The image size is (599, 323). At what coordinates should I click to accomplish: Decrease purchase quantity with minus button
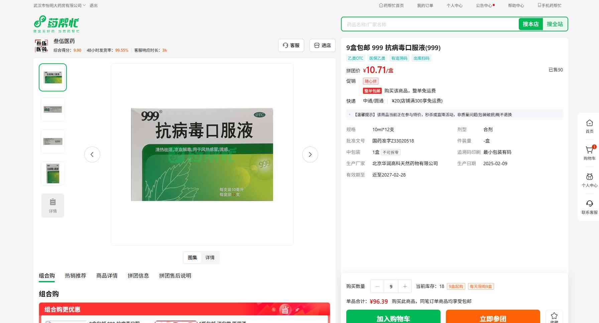[377, 286]
